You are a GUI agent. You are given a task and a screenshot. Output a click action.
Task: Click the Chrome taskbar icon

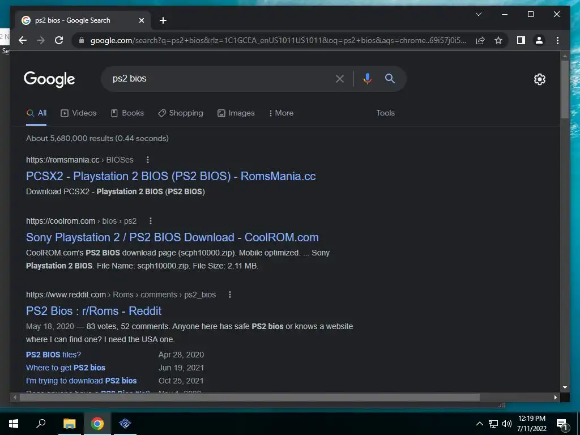pyautogui.click(x=97, y=424)
